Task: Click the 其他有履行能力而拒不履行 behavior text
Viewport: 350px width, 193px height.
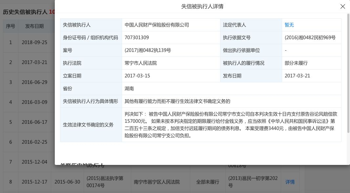Action: click(x=177, y=101)
